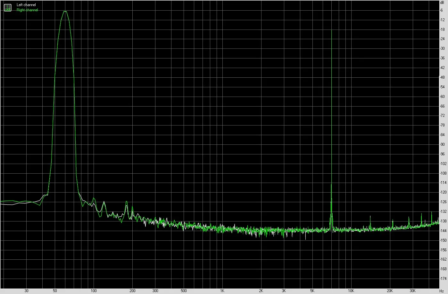
Task: Click the -132 dB axis label
Action: [443, 212]
